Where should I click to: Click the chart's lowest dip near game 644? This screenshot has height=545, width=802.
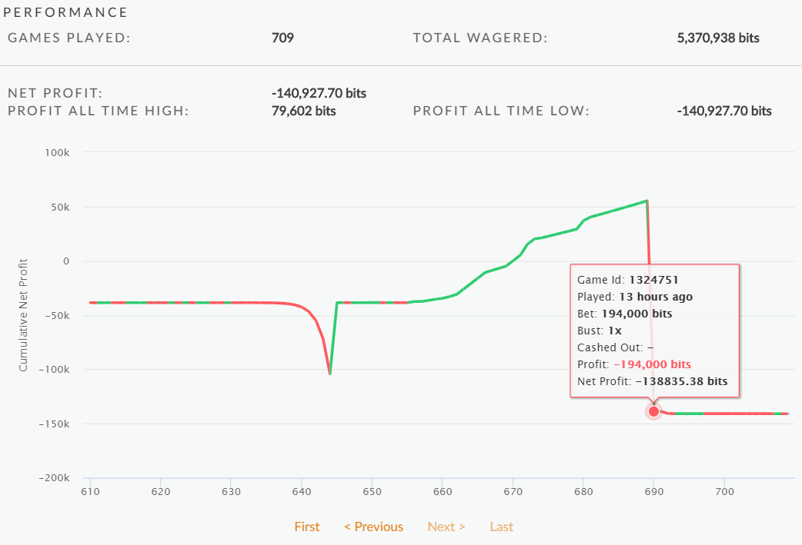coord(330,374)
